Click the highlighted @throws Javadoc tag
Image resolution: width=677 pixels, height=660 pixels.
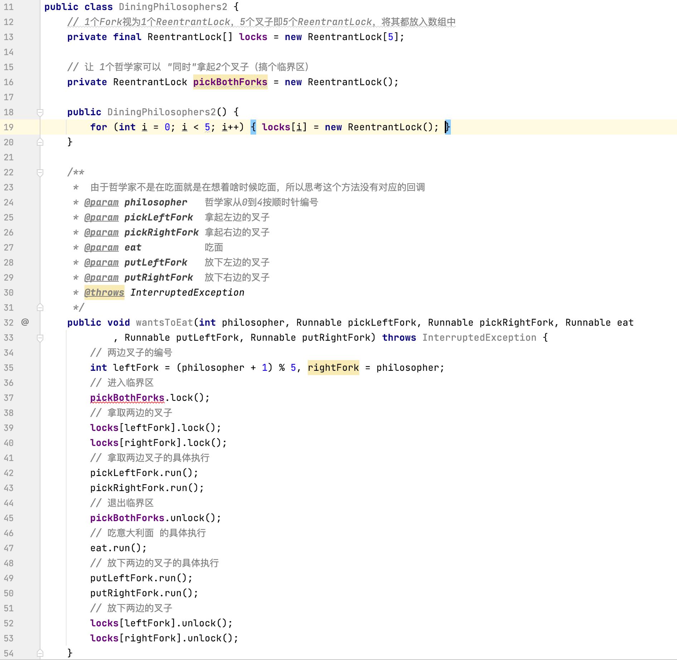pyautogui.click(x=104, y=292)
